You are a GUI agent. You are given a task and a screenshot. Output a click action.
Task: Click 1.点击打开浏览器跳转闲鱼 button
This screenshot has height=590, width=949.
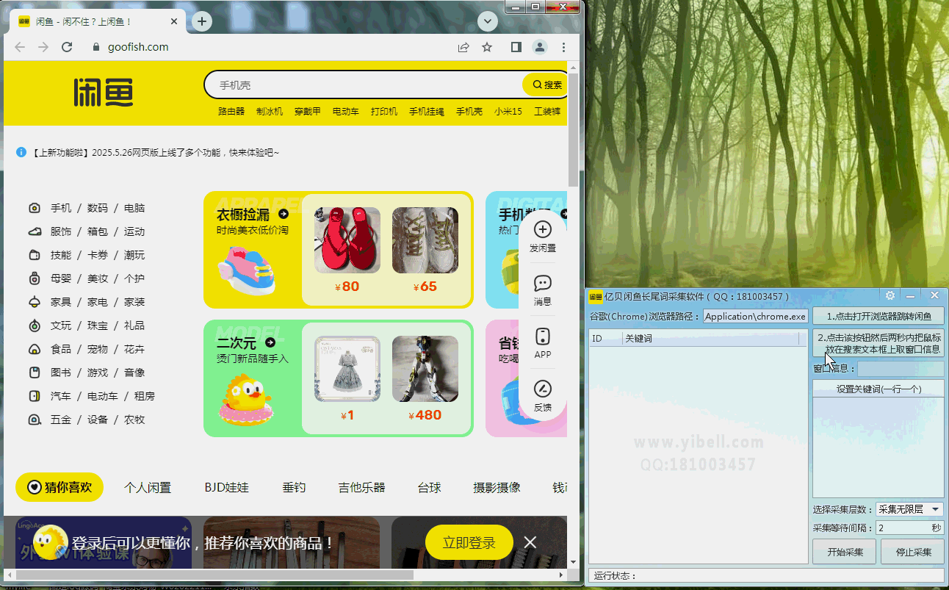(878, 317)
